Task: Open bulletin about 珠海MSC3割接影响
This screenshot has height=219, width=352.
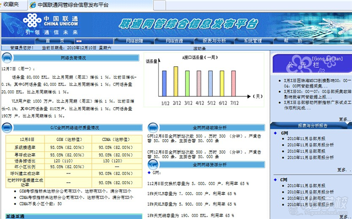Action: pos(317,83)
